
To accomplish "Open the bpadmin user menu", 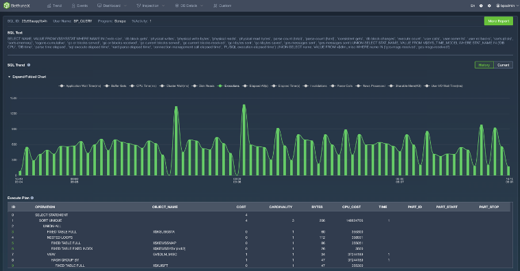I will [x=507, y=5].
